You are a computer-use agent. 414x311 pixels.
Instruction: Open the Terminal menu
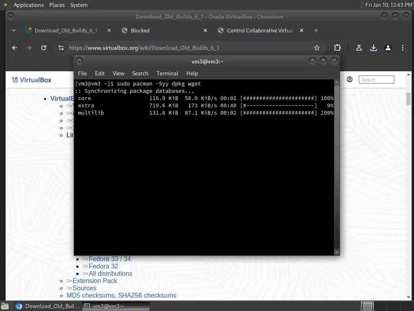click(x=167, y=74)
